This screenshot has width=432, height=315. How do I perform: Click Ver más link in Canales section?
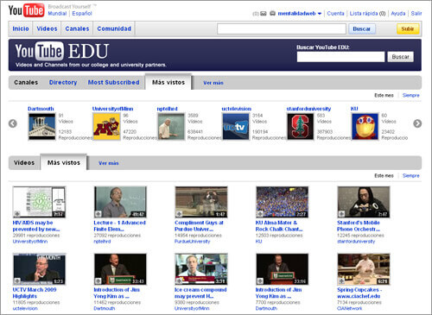point(213,83)
